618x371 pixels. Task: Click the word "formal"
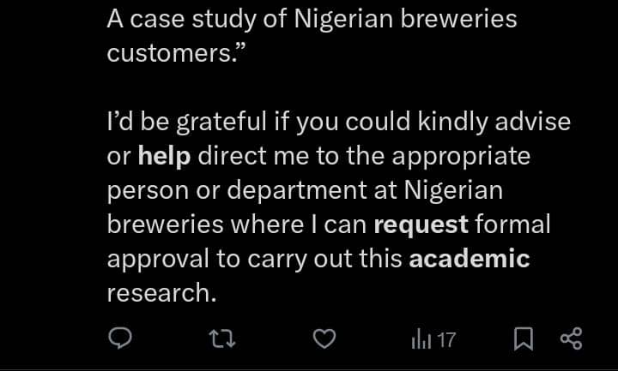pyautogui.click(x=512, y=224)
